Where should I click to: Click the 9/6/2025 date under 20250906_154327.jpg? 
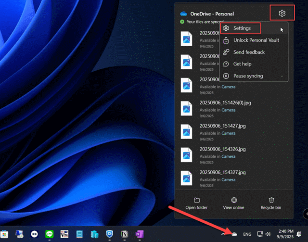click(x=206, y=186)
